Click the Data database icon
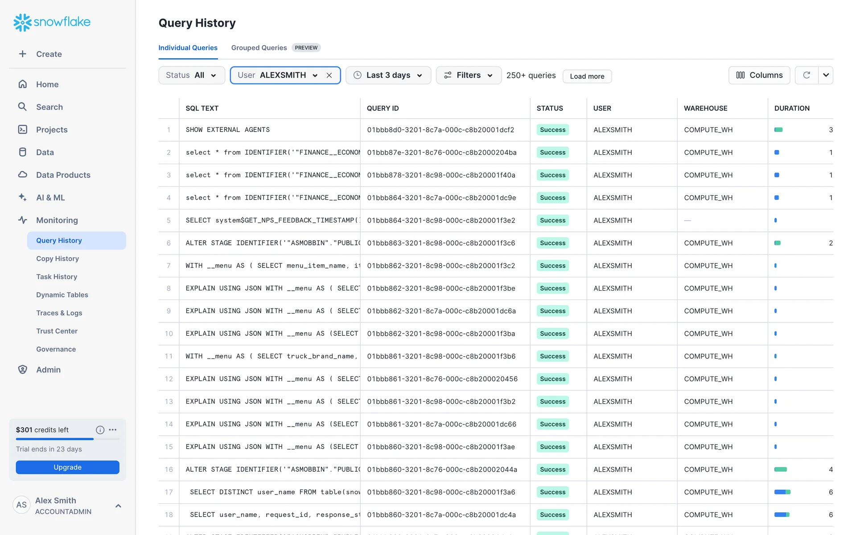This screenshot has height=535, width=856. tap(22, 152)
